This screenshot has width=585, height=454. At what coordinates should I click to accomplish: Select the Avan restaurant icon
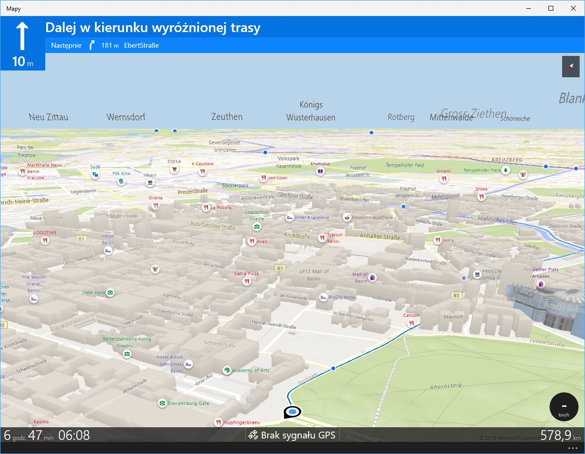coord(252,241)
